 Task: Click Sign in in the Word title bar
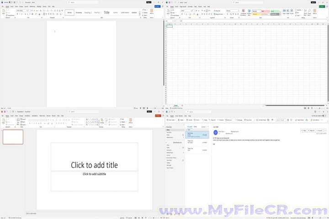click(149, 2)
